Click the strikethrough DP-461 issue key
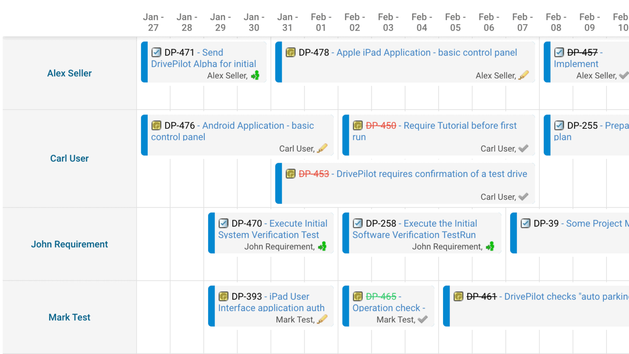Image resolution: width=629 pixels, height=354 pixels. pyautogui.click(x=482, y=296)
